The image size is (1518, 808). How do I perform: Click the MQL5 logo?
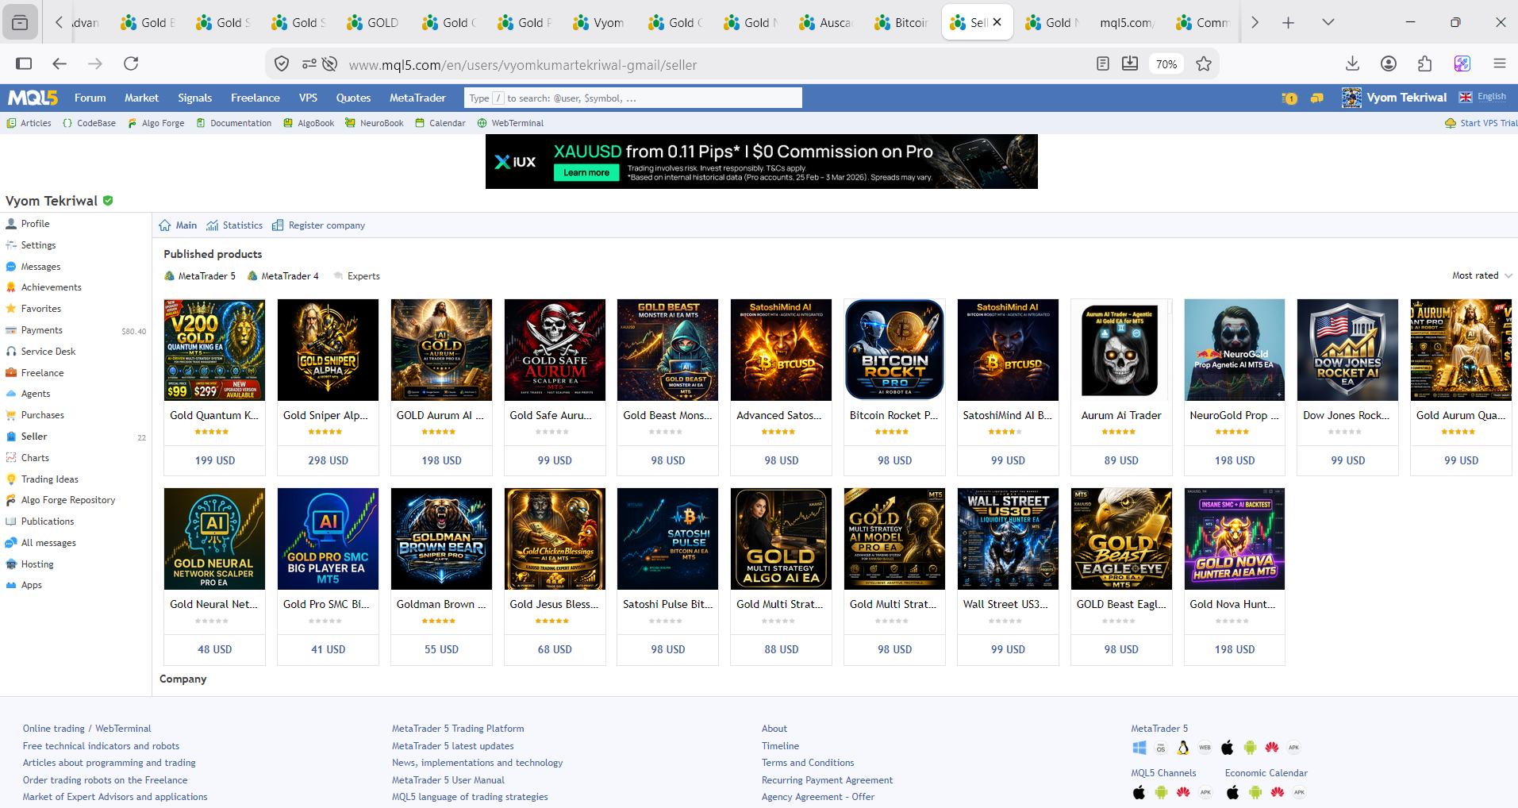[33, 98]
